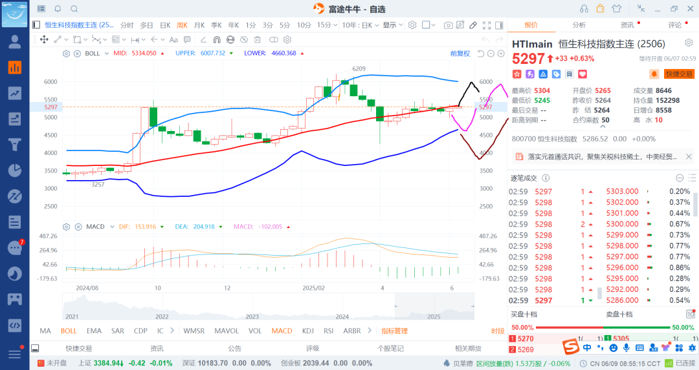Expand the 15分 interval dropdown
Viewport: 699px width, 370px height.
(335, 25)
